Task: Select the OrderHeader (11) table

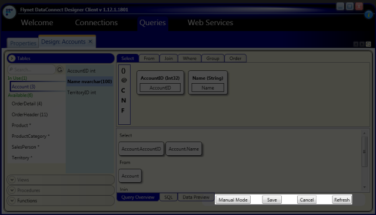Action: (30, 115)
